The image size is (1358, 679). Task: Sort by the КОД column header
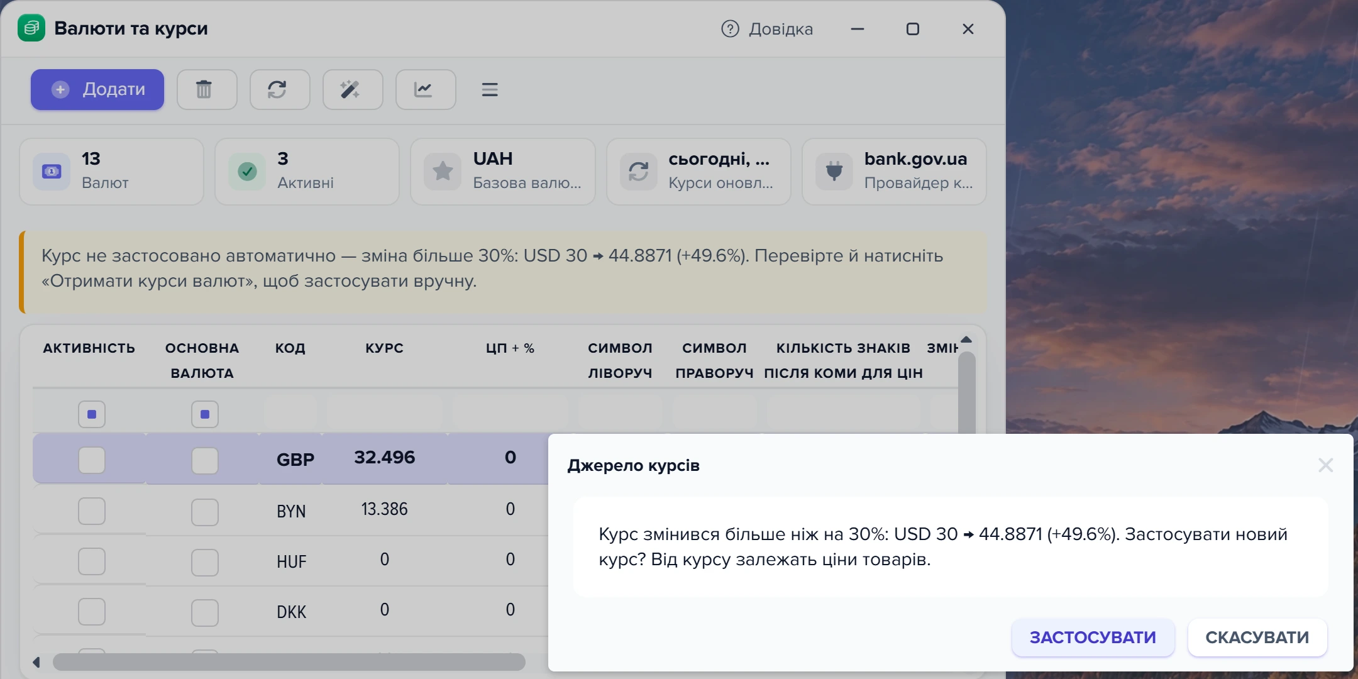coord(290,348)
